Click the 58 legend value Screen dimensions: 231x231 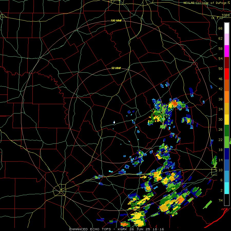pos(220,49)
